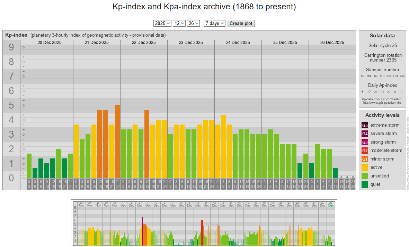Click the tallest orange bar on 21 Dec

(117, 142)
